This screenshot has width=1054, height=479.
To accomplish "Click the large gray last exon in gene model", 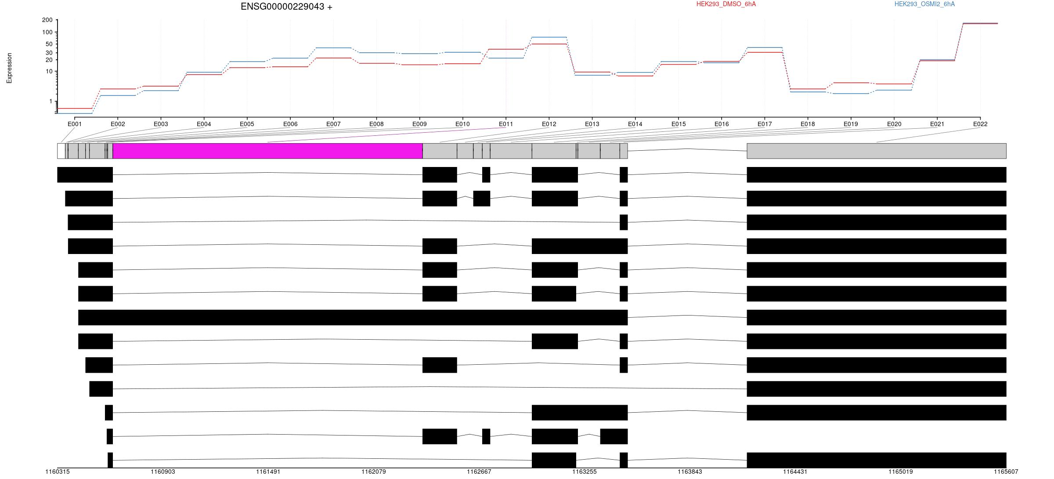I will pyautogui.click(x=877, y=151).
